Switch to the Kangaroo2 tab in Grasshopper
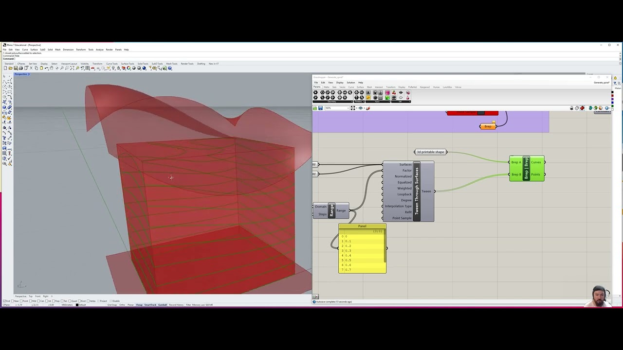 point(425,87)
